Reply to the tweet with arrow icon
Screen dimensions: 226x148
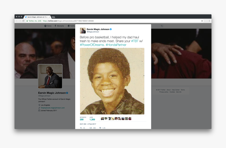click(81, 128)
